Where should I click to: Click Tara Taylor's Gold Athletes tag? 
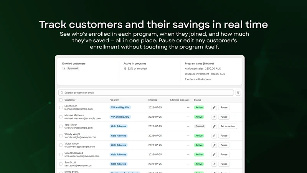pyautogui.click(x=119, y=126)
